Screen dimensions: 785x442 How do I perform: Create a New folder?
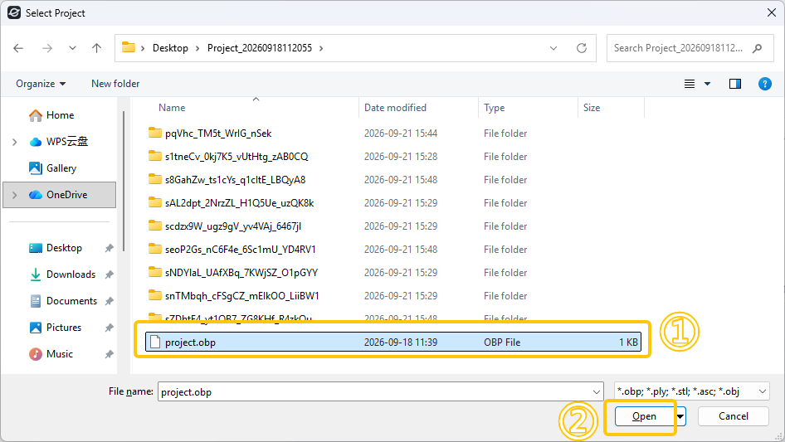[x=115, y=84]
